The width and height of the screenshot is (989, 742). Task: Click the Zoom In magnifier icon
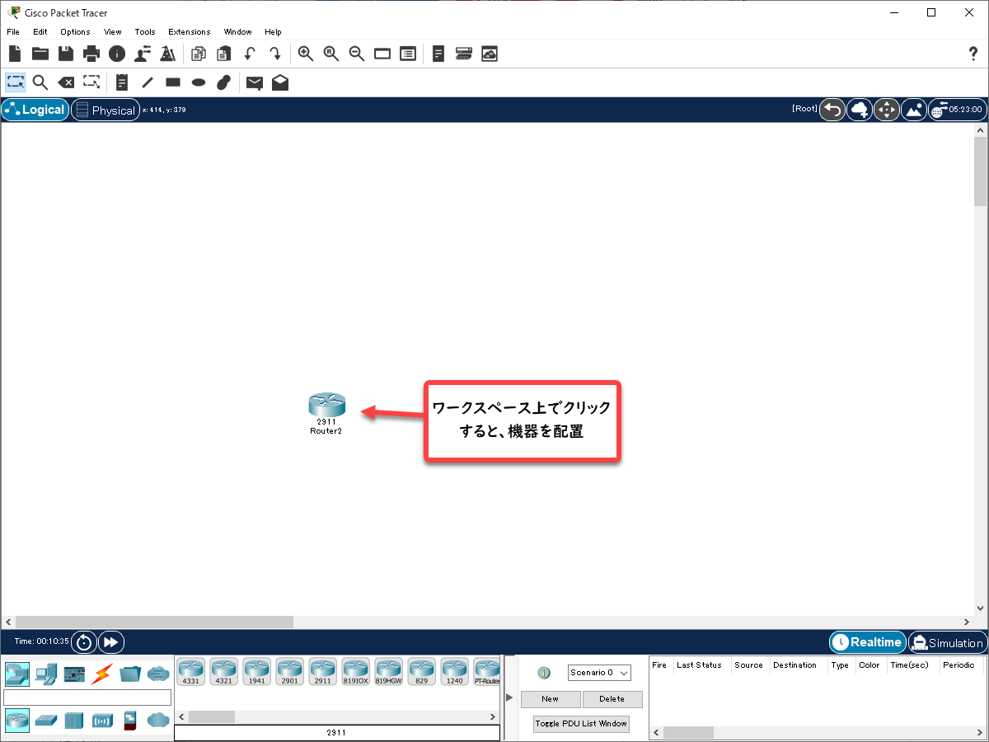(306, 54)
